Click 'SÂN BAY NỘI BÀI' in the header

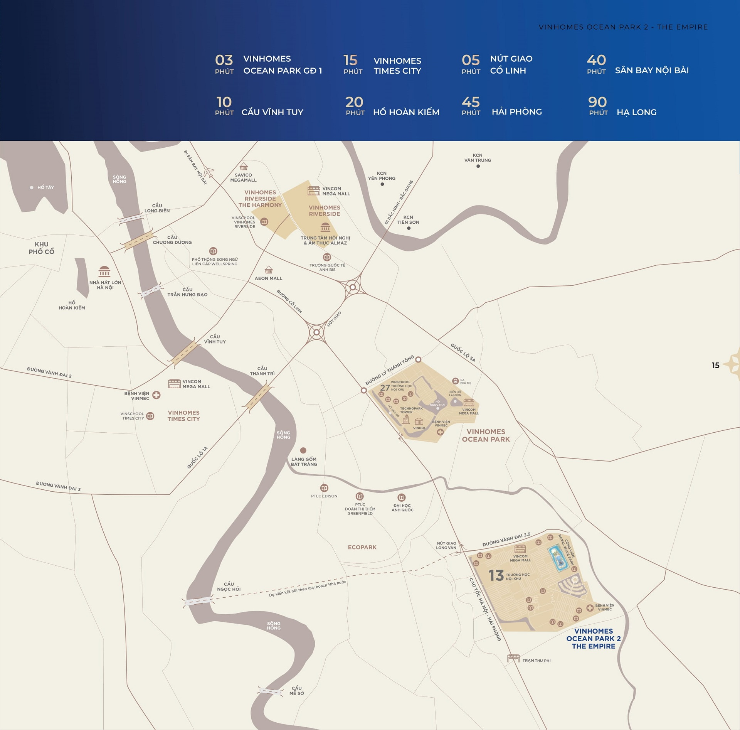pyautogui.click(x=652, y=70)
